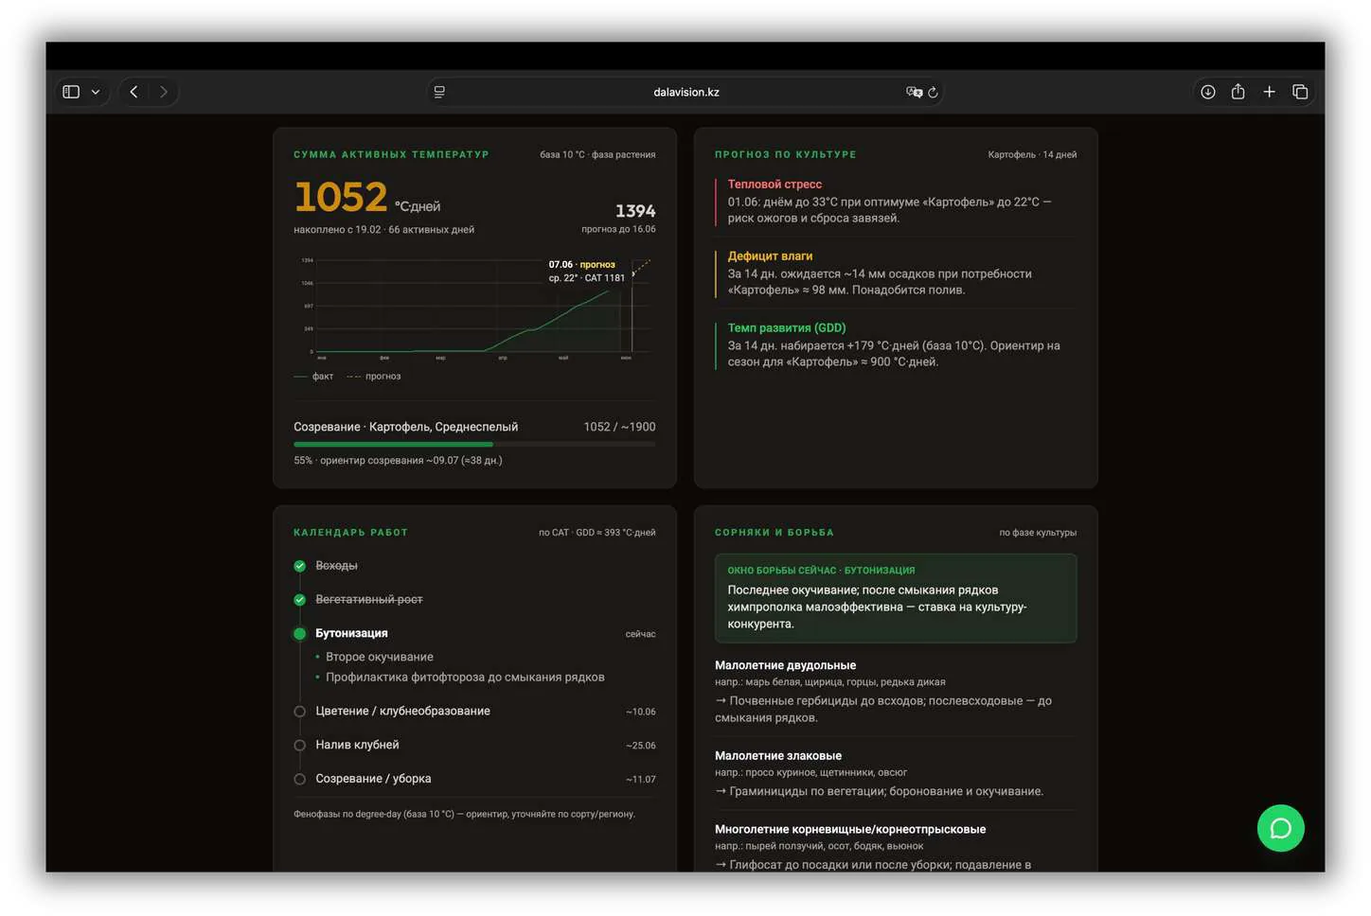Click the 'Темп развития (GDD)' heading
This screenshot has height=916, width=1371.
(787, 328)
